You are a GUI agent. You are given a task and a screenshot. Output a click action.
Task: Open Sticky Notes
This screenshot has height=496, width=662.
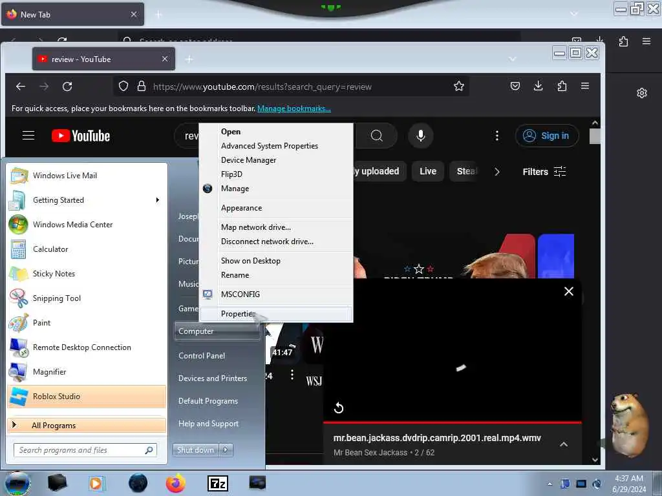[x=87, y=273]
